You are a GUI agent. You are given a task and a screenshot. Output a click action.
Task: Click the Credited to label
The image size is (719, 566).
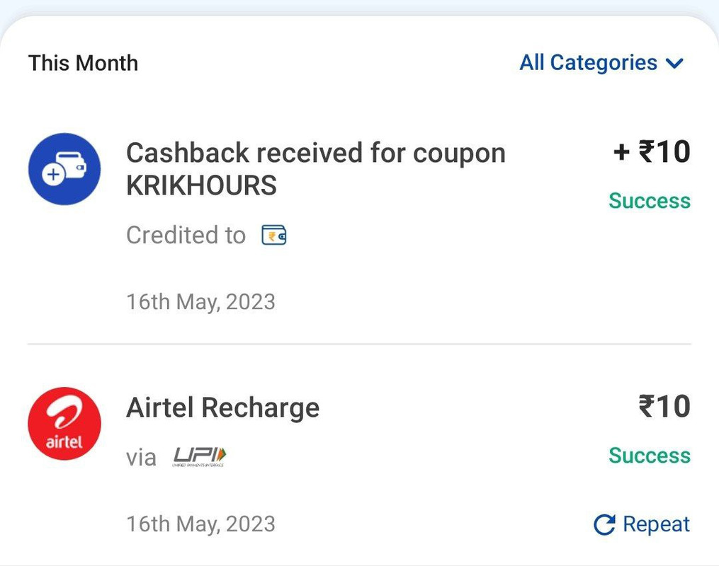coord(186,236)
